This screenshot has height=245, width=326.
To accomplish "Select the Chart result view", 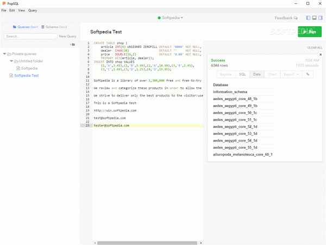I will tap(272, 75).
